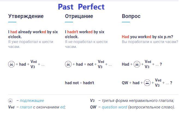Click 'Ved V3' in affirmative formula
Image resolution: width=181 pixels, height=115 pixels.
tap(34, 64)
